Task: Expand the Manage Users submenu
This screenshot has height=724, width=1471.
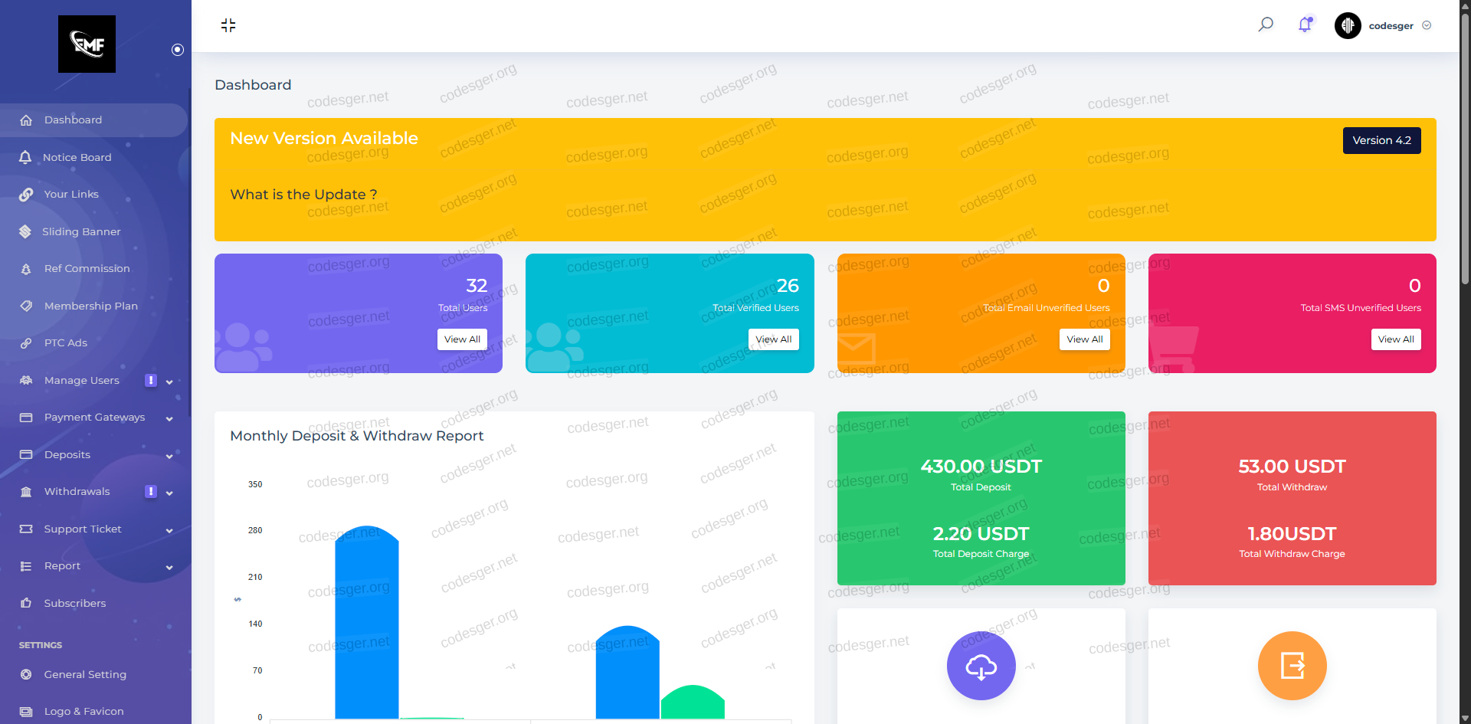Action: (169, 382)
